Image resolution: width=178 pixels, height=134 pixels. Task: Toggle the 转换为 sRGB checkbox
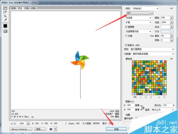tap(126, 45)
